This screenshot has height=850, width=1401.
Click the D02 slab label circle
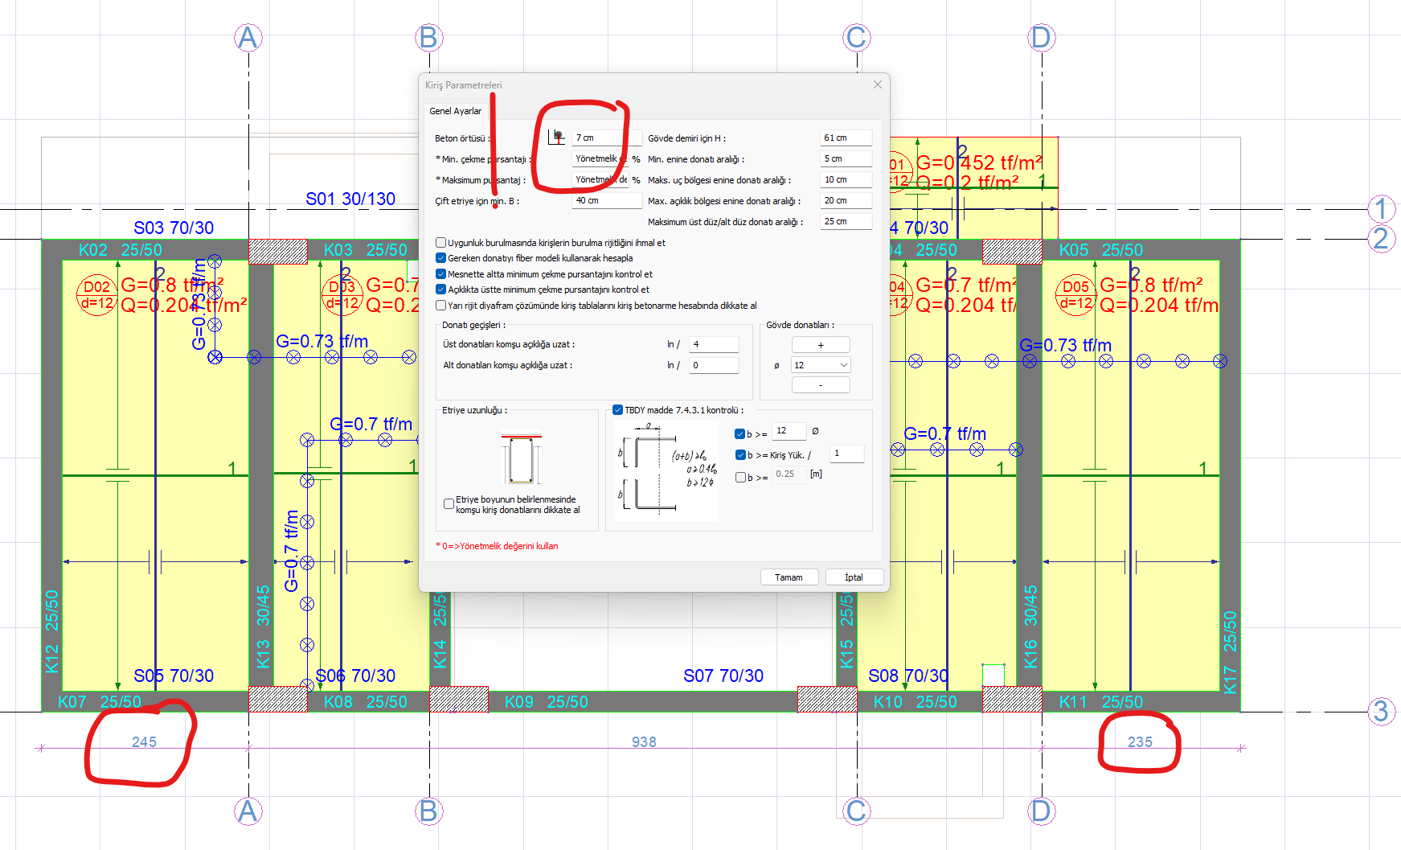click(x=97, y=295)
